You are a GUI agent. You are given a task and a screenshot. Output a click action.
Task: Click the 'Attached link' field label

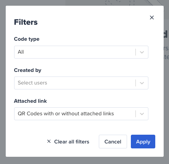click(31, 101)
